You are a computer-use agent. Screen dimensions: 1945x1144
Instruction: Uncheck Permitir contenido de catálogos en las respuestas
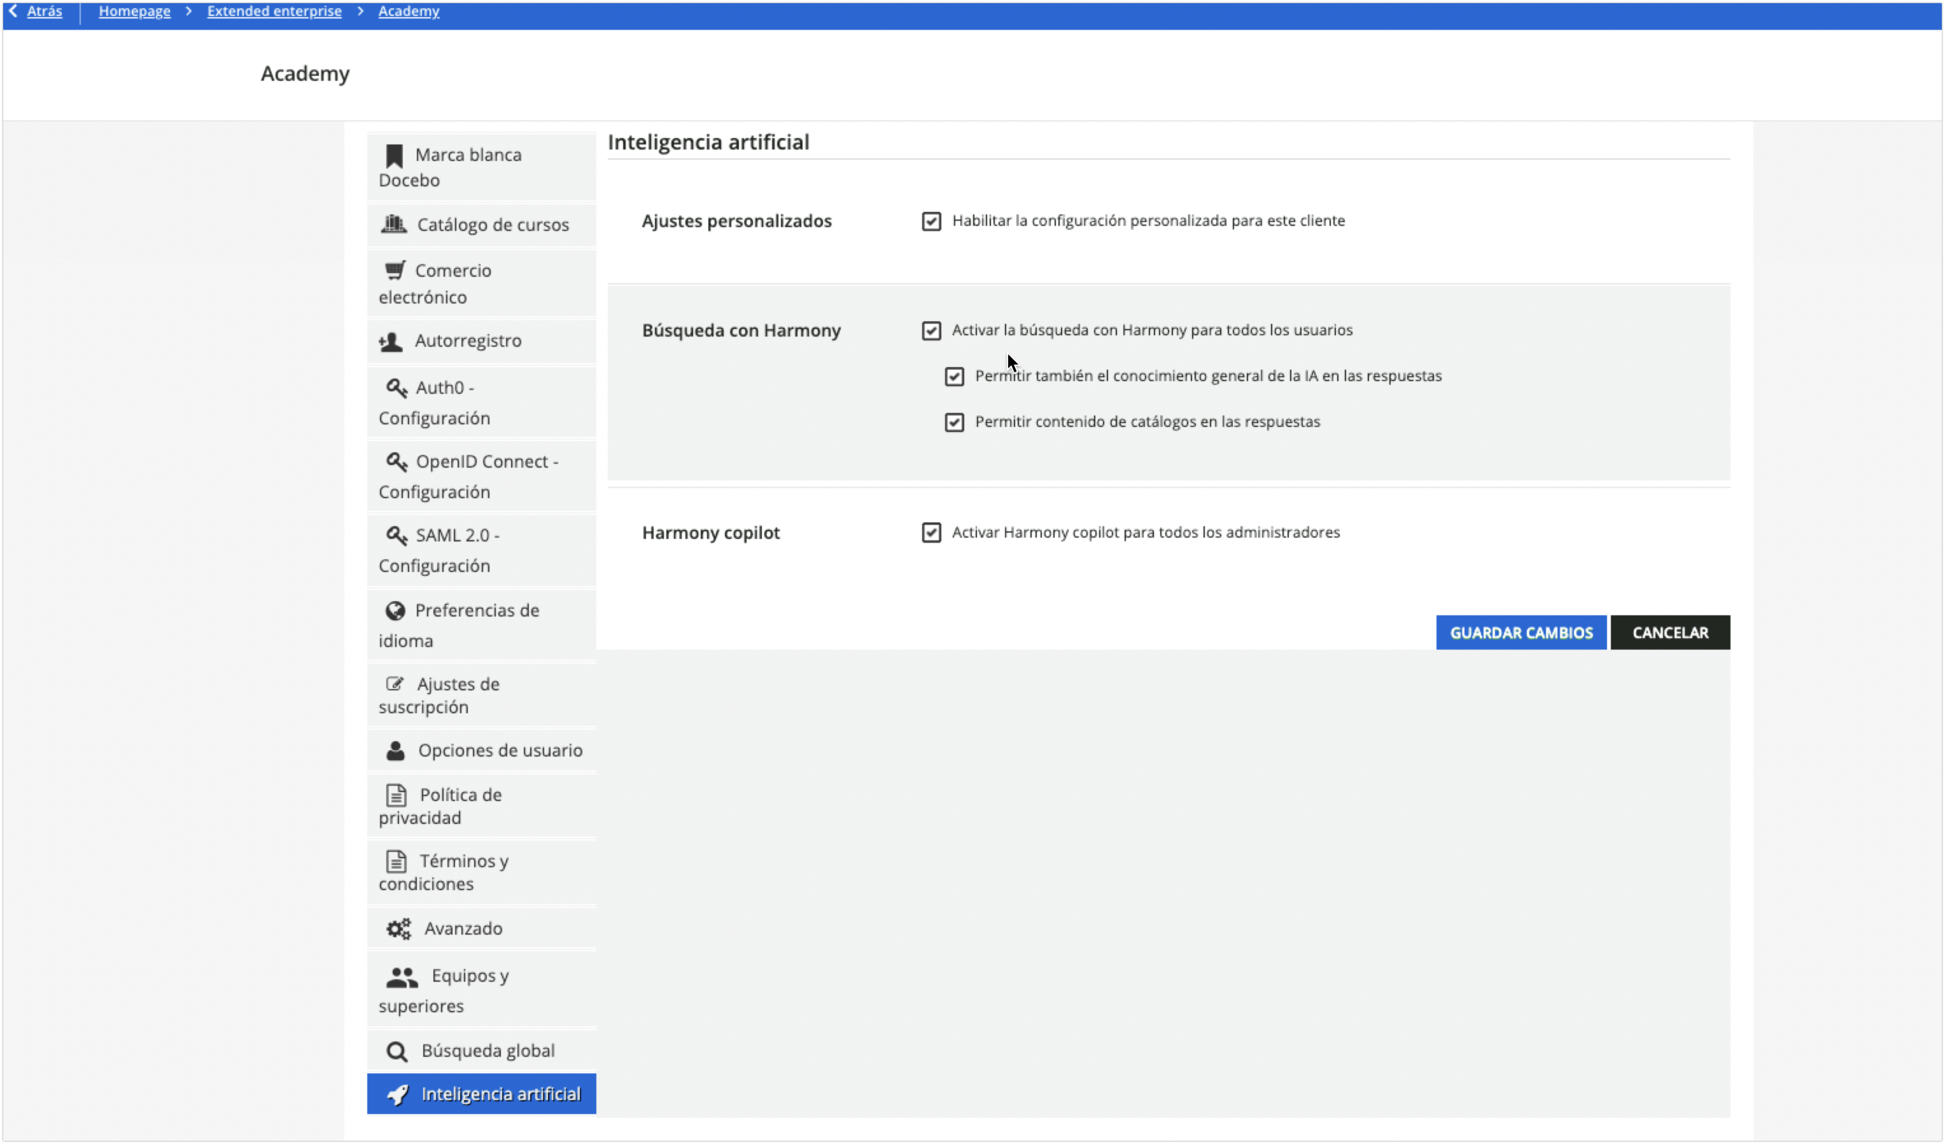tap(955, 422)
